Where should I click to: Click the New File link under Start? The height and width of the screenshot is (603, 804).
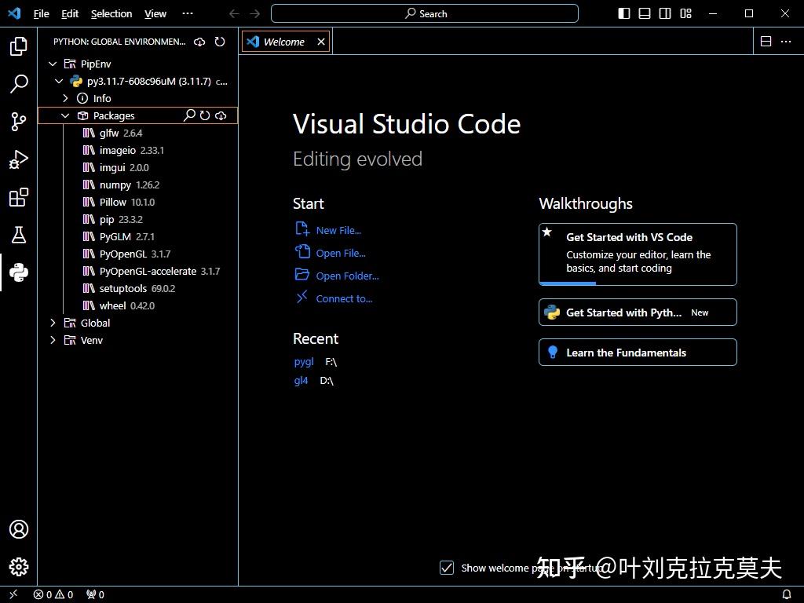click(338, 230)
